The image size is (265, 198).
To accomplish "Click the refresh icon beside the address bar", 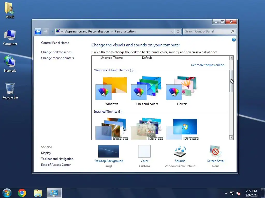I will pyautogui.click(x=178, y=31).
